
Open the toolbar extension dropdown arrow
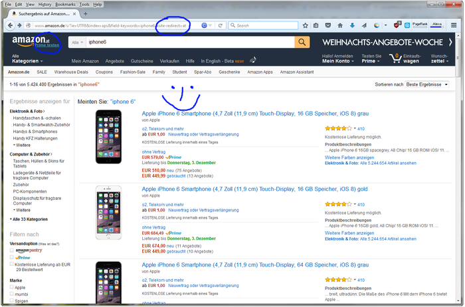(385, 25)
